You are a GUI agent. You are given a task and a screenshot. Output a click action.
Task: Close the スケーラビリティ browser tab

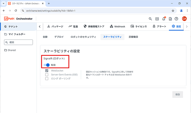point(43,4)
